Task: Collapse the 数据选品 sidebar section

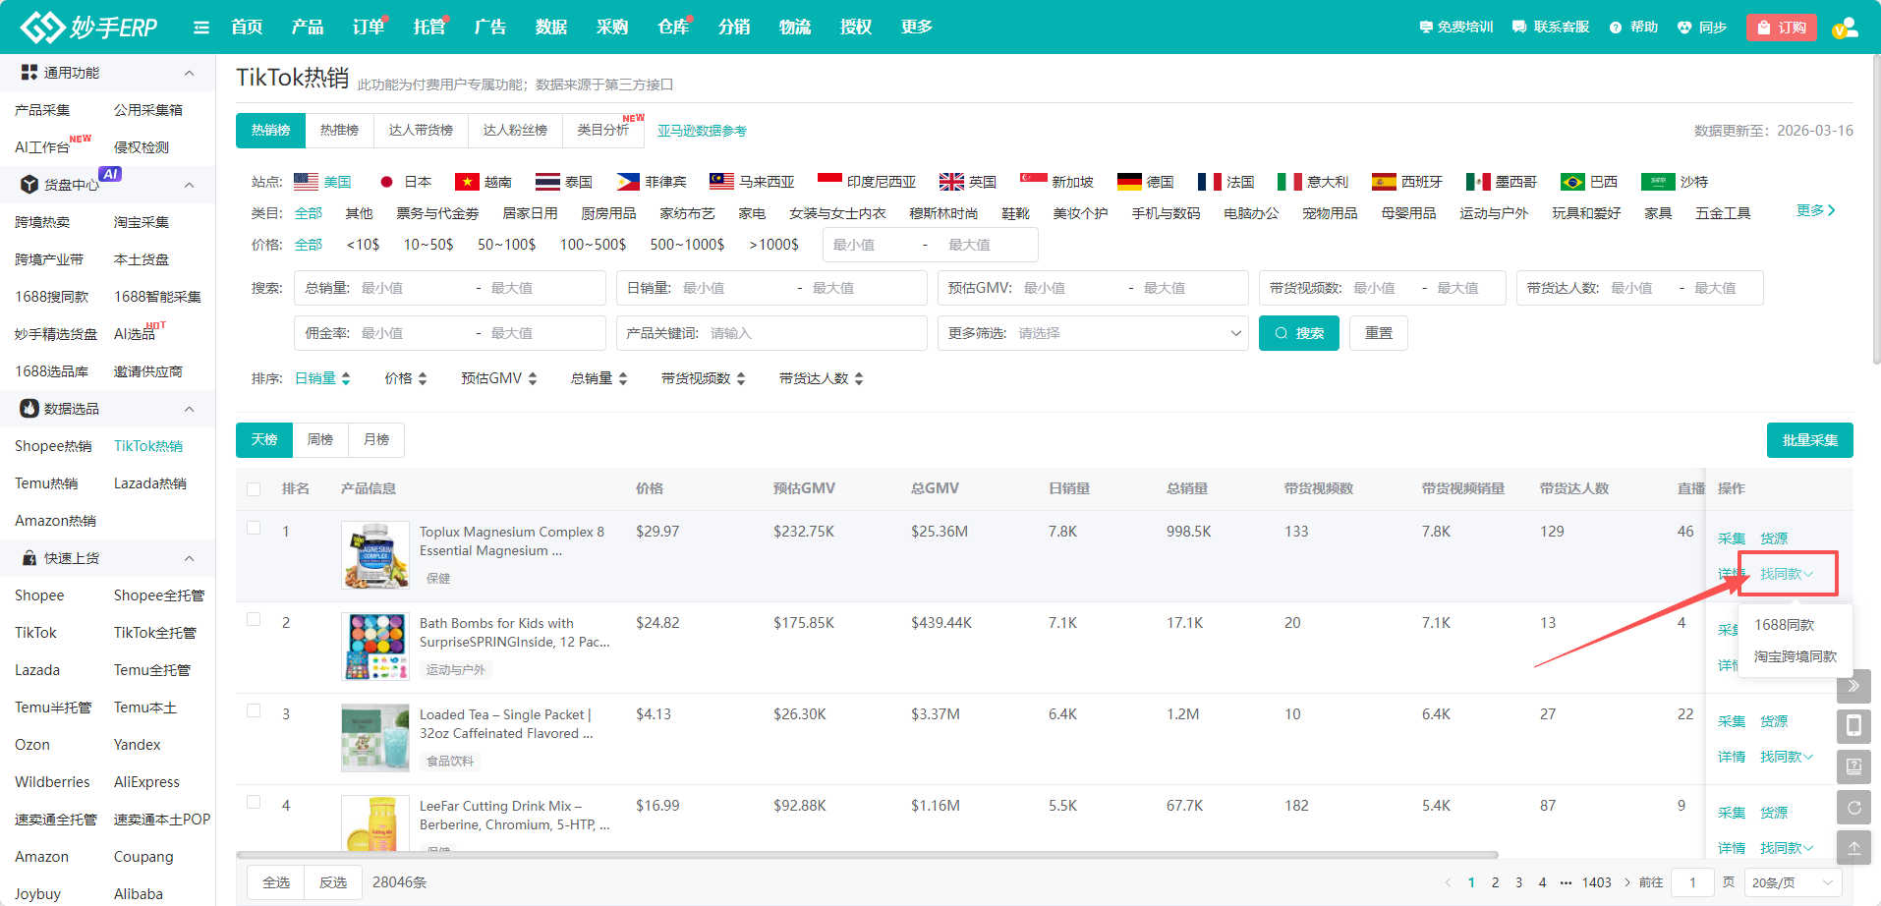Action: [189, 409]
